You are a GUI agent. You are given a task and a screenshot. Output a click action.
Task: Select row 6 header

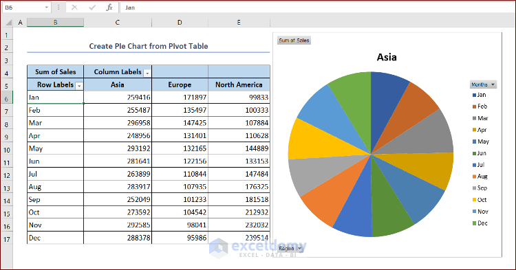click(x=6, y=98)
